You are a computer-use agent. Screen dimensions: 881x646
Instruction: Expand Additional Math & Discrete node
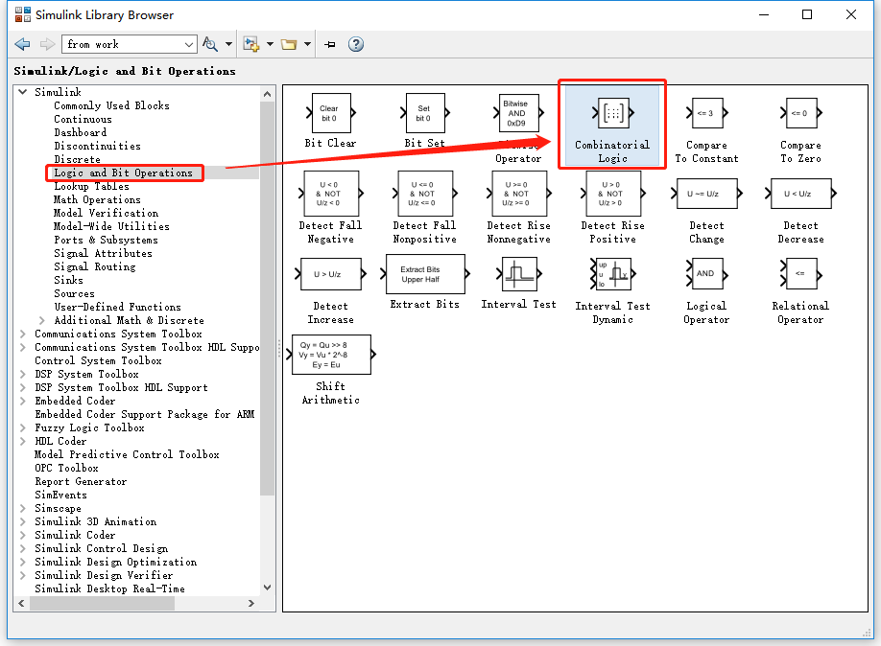pyautogui.click(x=42, y=320)
